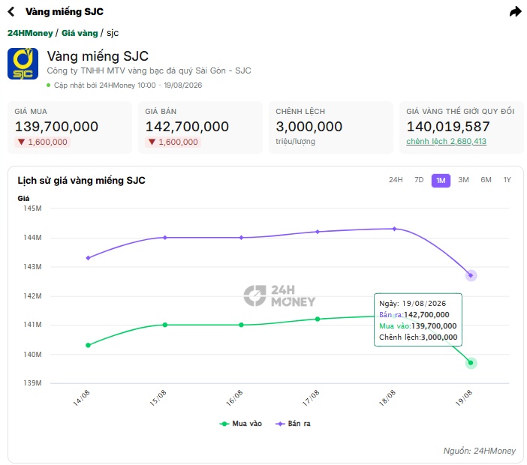Select the 1M time range
This screenshot has width=527, height=465.
tap(441, 181)
